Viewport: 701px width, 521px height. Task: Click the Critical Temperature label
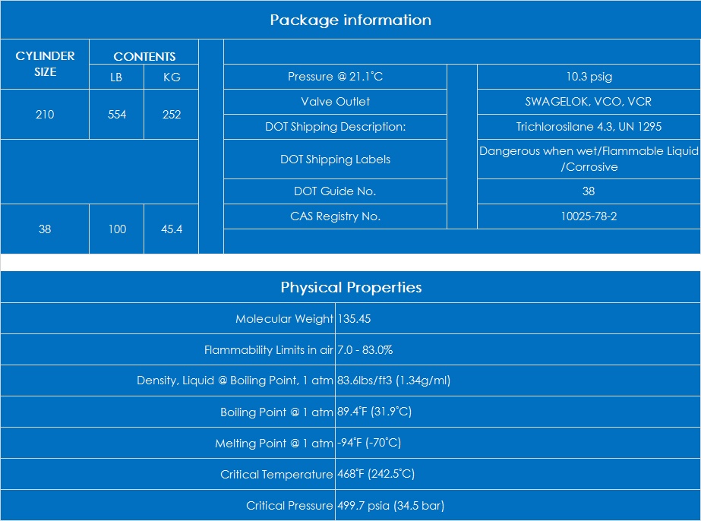point(276,475)
